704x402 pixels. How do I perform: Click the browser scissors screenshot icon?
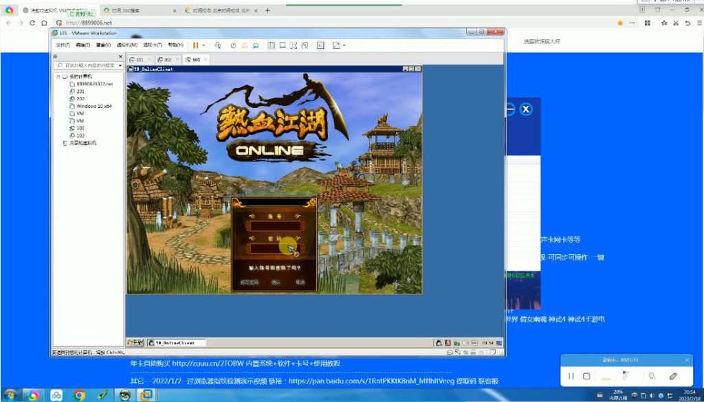coord(676,23)
